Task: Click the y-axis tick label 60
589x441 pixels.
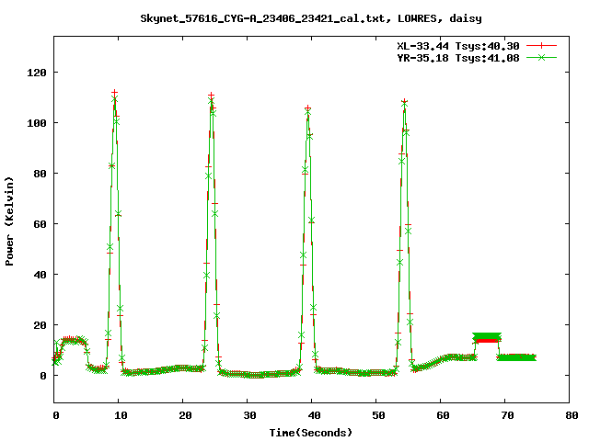Action: point(40,224)
